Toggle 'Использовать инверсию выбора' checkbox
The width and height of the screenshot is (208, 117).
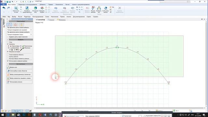point(8,61)
